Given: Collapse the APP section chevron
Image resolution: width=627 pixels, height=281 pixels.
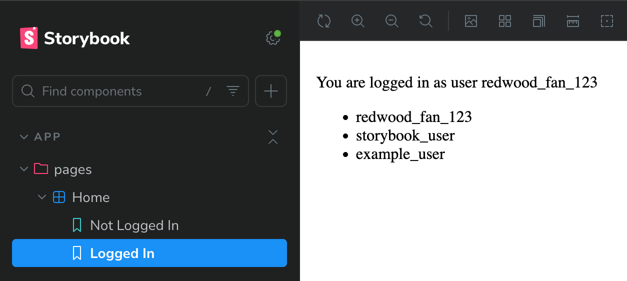Looking at the screenshot, I should 24,137.
